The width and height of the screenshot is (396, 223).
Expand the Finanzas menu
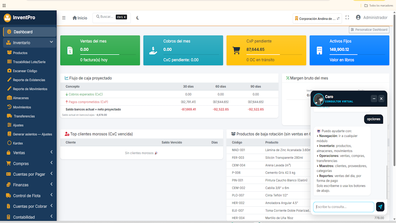pos(29,185)
